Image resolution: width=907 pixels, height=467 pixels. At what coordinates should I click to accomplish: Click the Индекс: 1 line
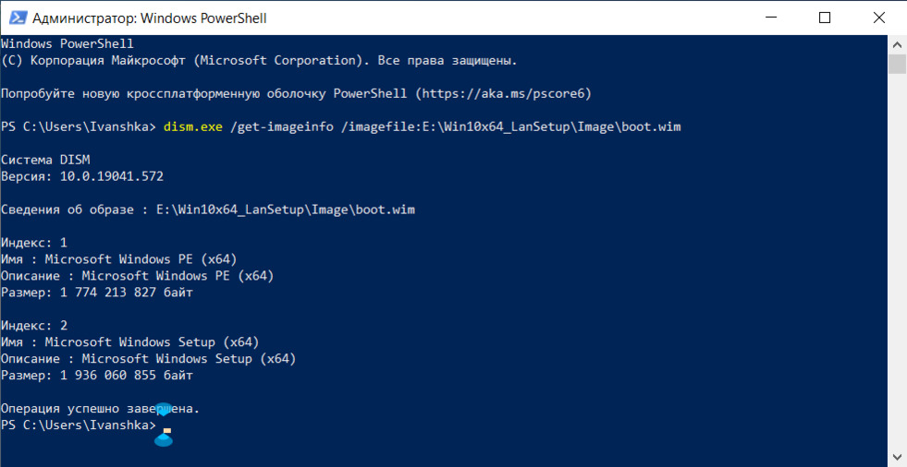pos(34,243)
